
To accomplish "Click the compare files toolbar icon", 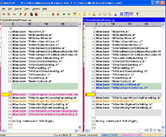I will point(4,14).
